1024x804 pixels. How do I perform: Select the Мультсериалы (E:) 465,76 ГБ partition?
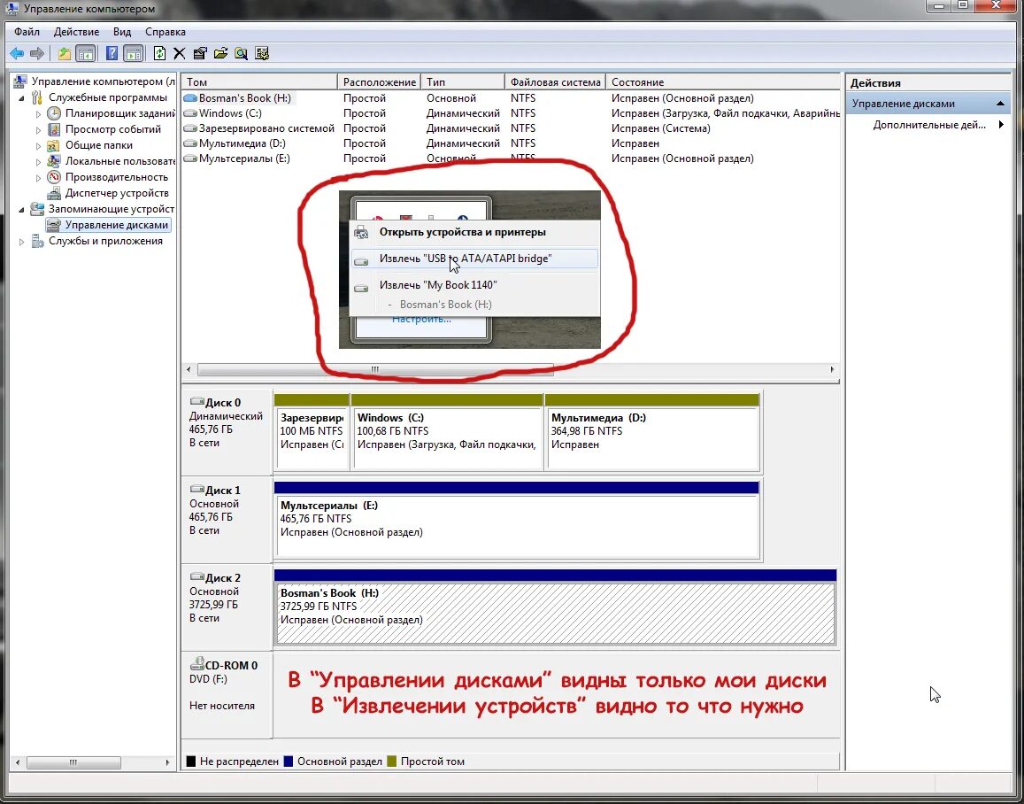point(517,520)
